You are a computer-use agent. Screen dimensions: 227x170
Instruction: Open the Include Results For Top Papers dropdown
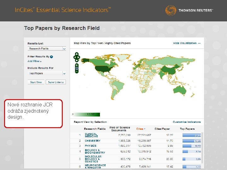[47, 73]
